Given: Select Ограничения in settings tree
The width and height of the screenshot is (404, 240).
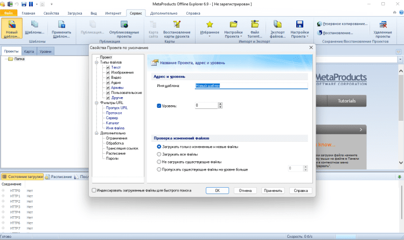Looking at the screenshot, I should [116, 138].
